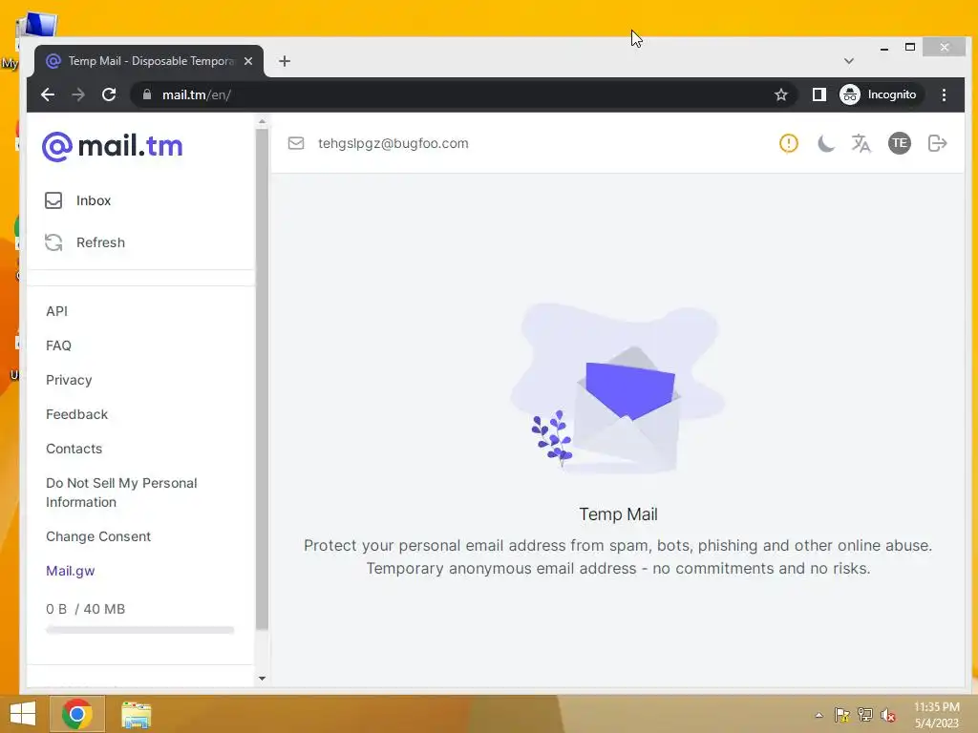Image resolution: width=978 pixels, height=733 pixels.
Task: Reload the current page
Action: tap(109, 94)
